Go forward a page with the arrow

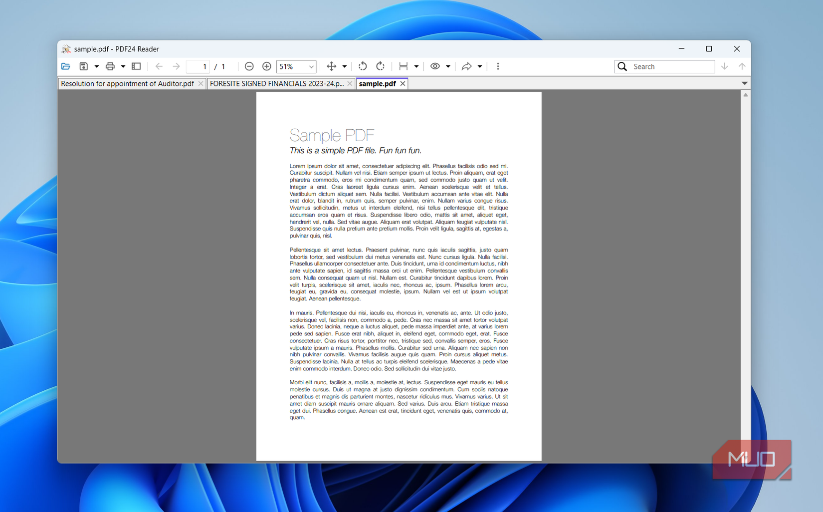coord(176,66)
